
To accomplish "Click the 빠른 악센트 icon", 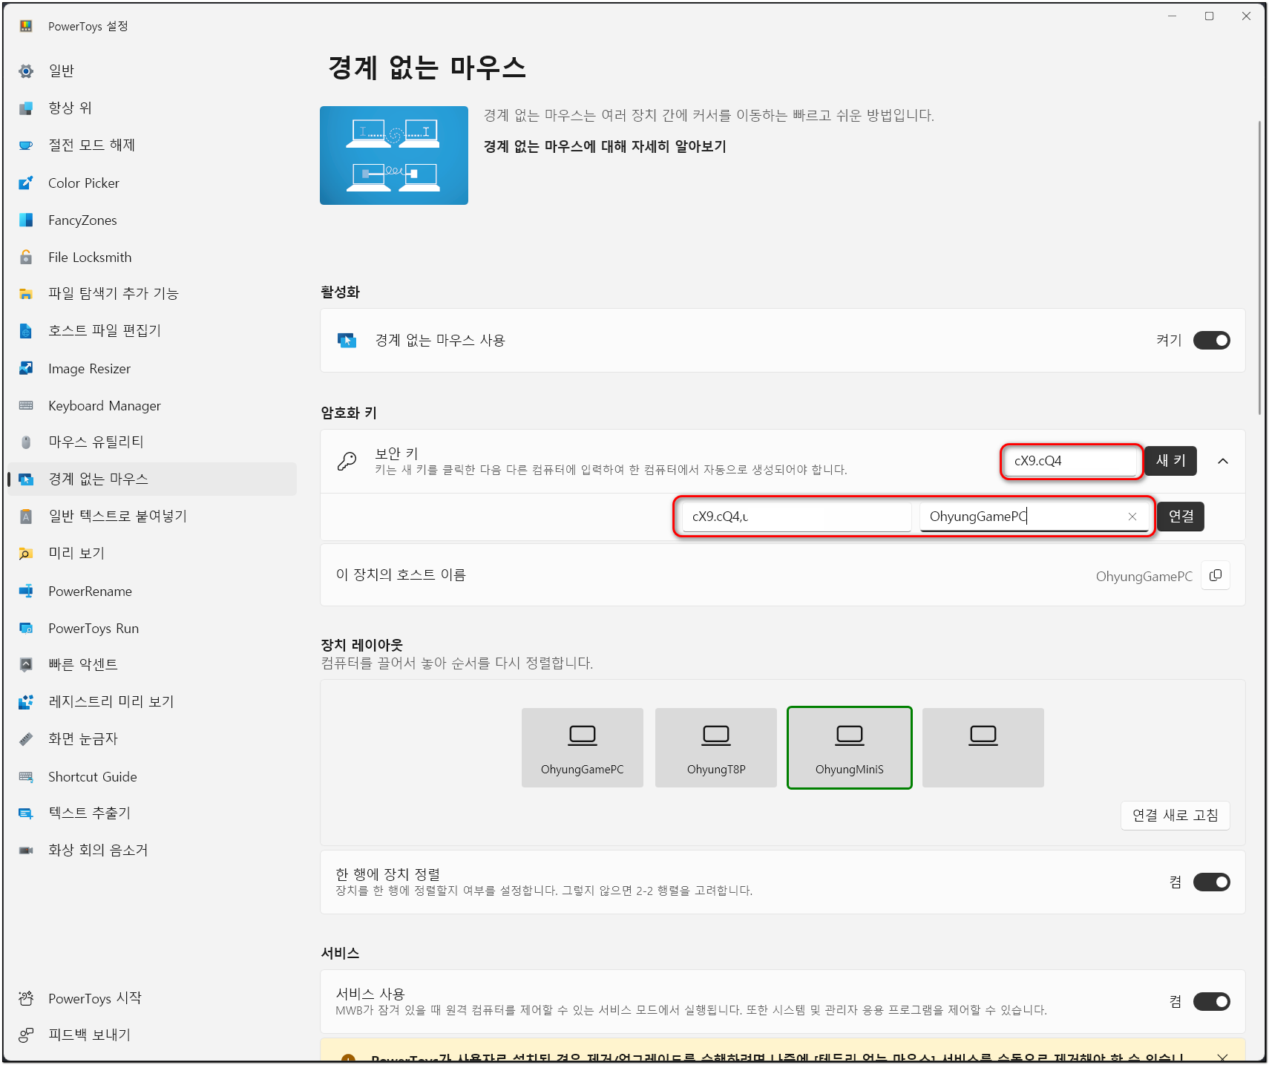I will tap(26, 665).
